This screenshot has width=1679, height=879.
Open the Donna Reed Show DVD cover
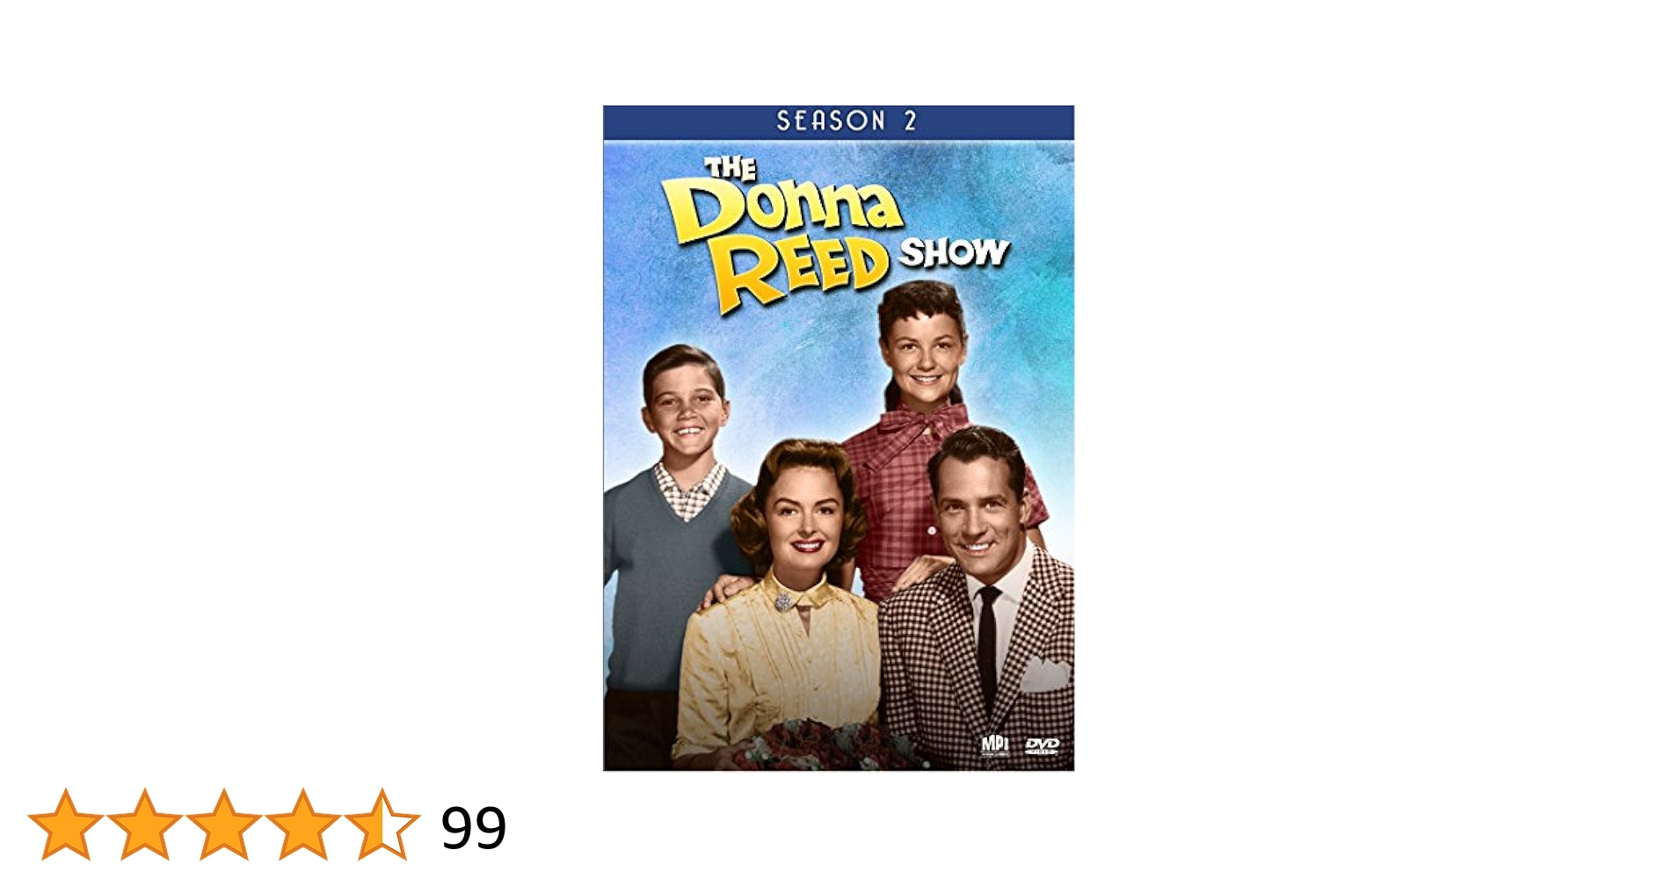839,439
